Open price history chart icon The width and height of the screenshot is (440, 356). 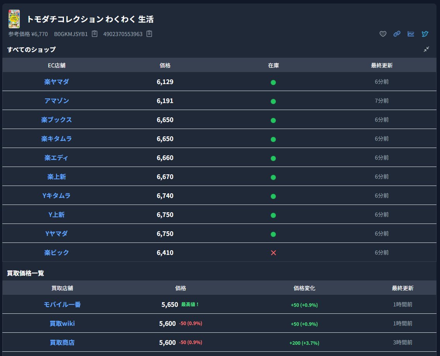(x=411, y=34)
